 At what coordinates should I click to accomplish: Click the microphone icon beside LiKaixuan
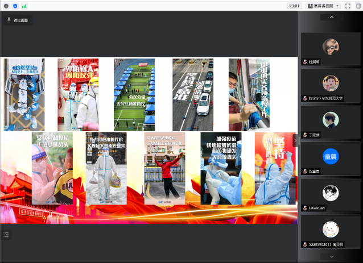pyautogui.click(x=304, y=208)
